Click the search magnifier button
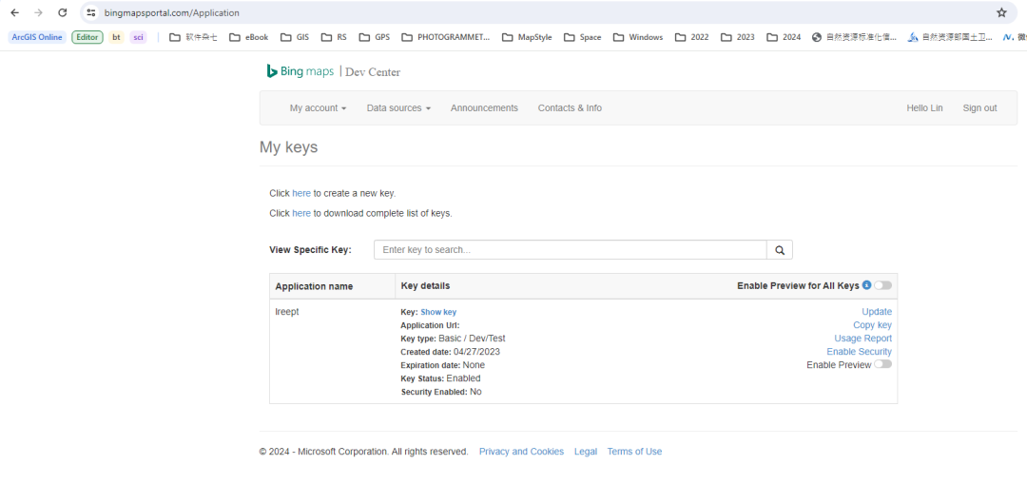The height and width of the screenshot is (484, 1027). (x=780, y=249)
